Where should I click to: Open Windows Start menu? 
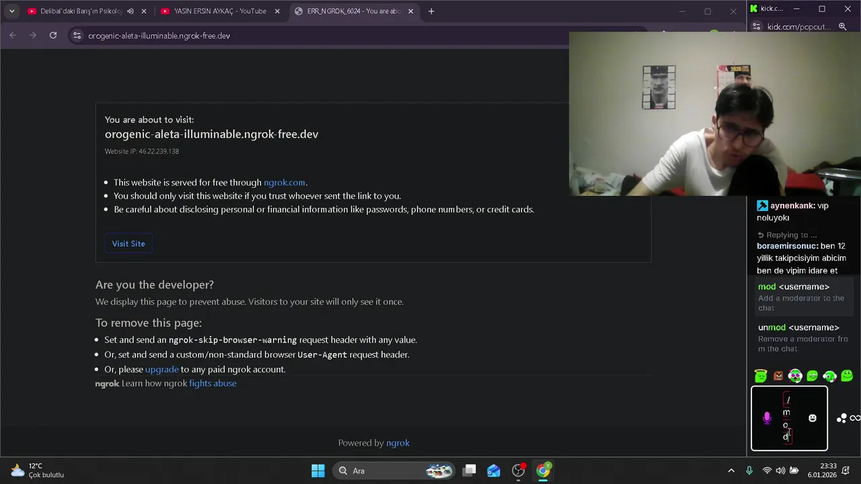click(318, 471)
